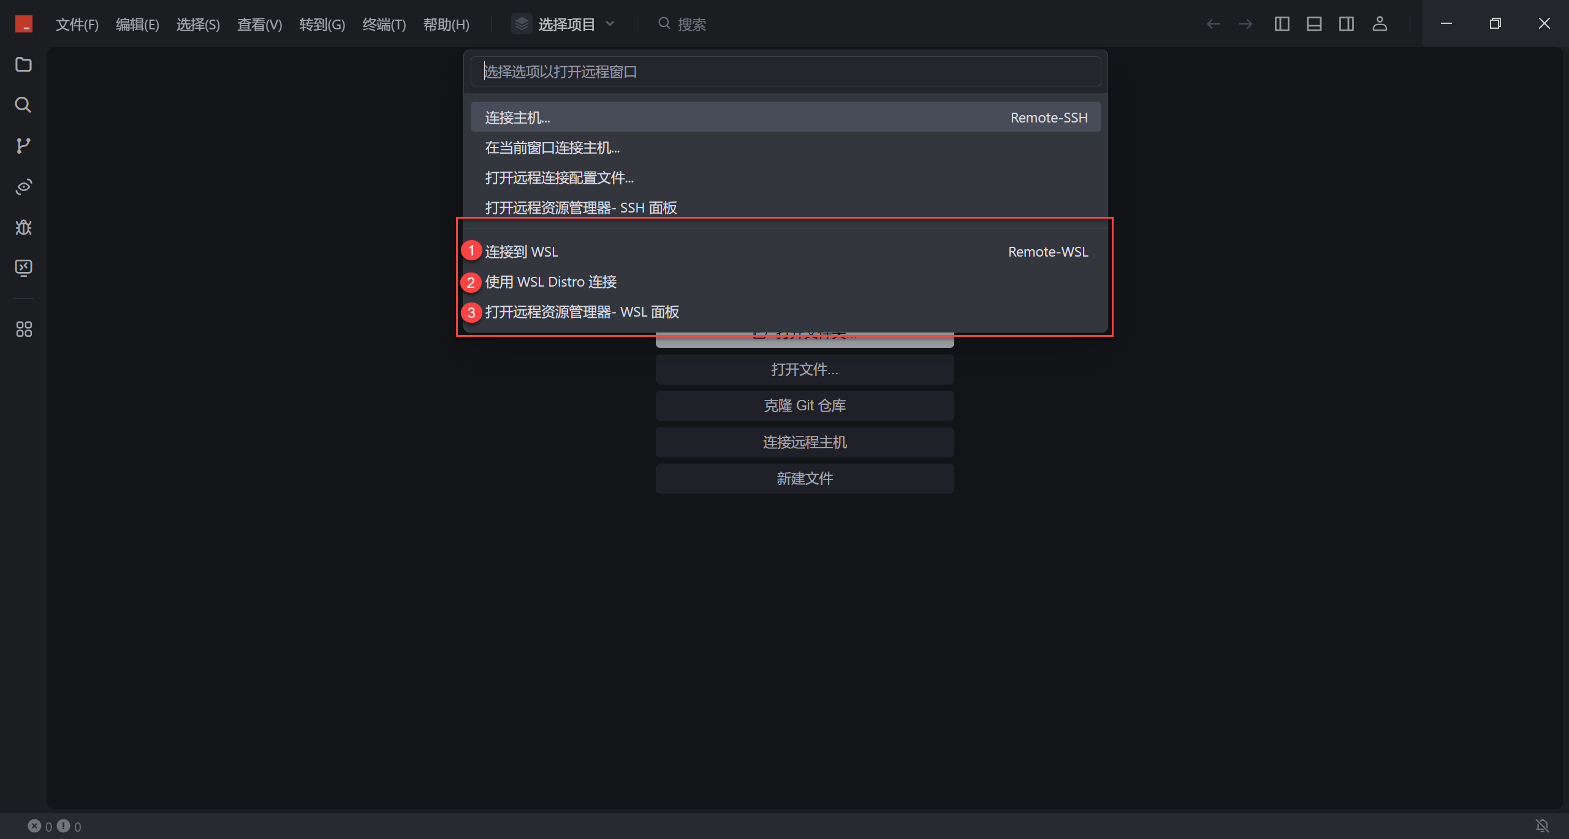The image size is (1569, 839).
Task: Click the notification bell icon in status bar
Action: tap(1542, 826)
